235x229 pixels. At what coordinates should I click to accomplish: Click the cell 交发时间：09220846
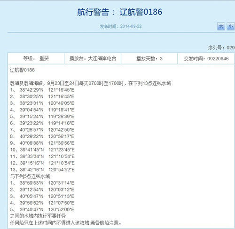click(x=206, y=58)
